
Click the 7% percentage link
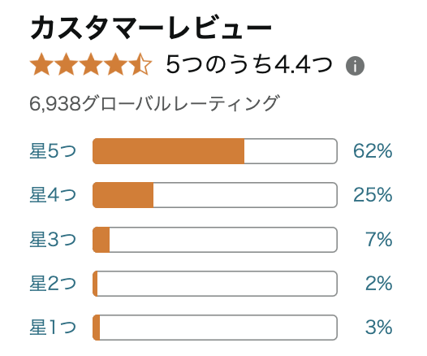(x=379, y=239)
